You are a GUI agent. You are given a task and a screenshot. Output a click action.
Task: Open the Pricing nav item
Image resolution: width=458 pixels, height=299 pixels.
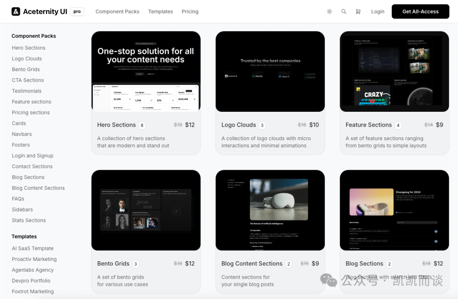190,12
